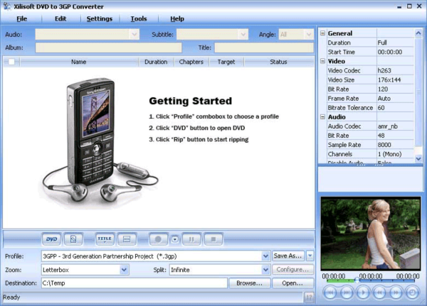Collapse the Audio properties section
Image resolution: width=427 pixels, height=306 pixels.
(x=323, y=116)
